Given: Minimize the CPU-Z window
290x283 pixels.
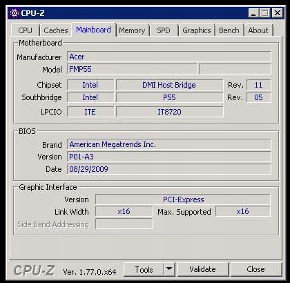Looking at the screenshot, I should point(253,13).
